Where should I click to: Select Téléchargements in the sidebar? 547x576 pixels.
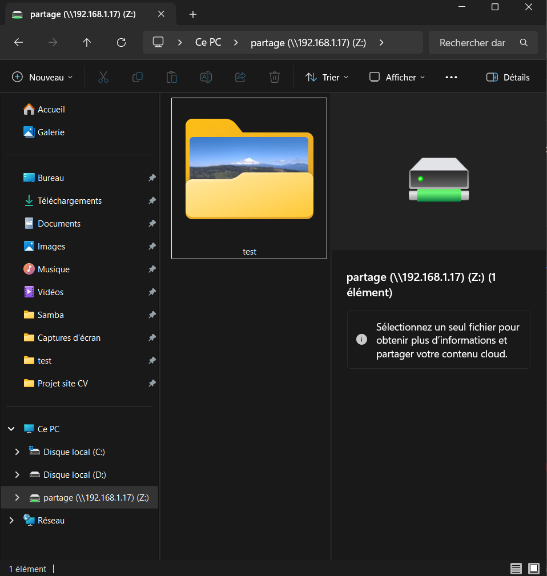[69, 201]
